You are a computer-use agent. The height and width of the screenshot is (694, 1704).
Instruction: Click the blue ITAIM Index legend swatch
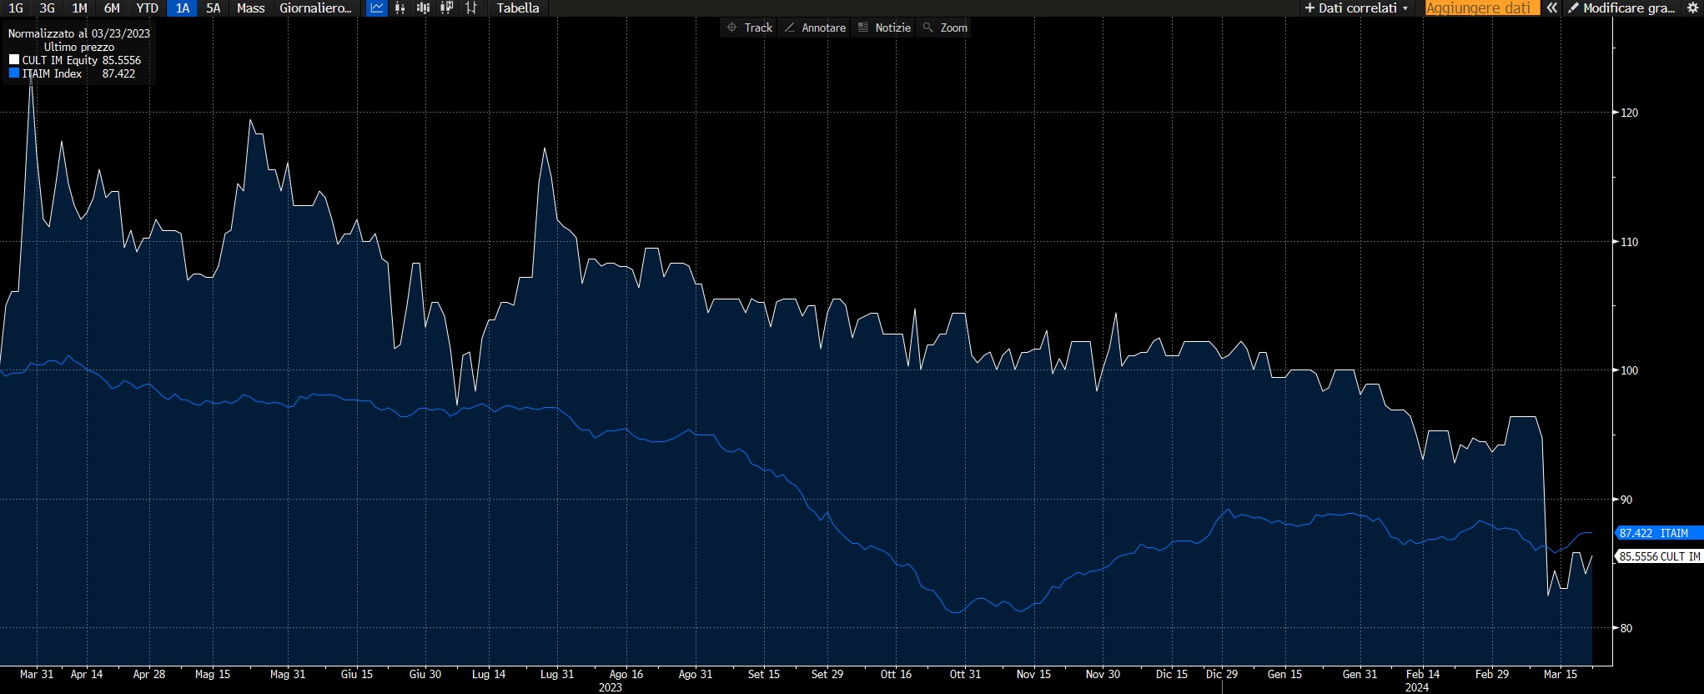click(14, 73)
